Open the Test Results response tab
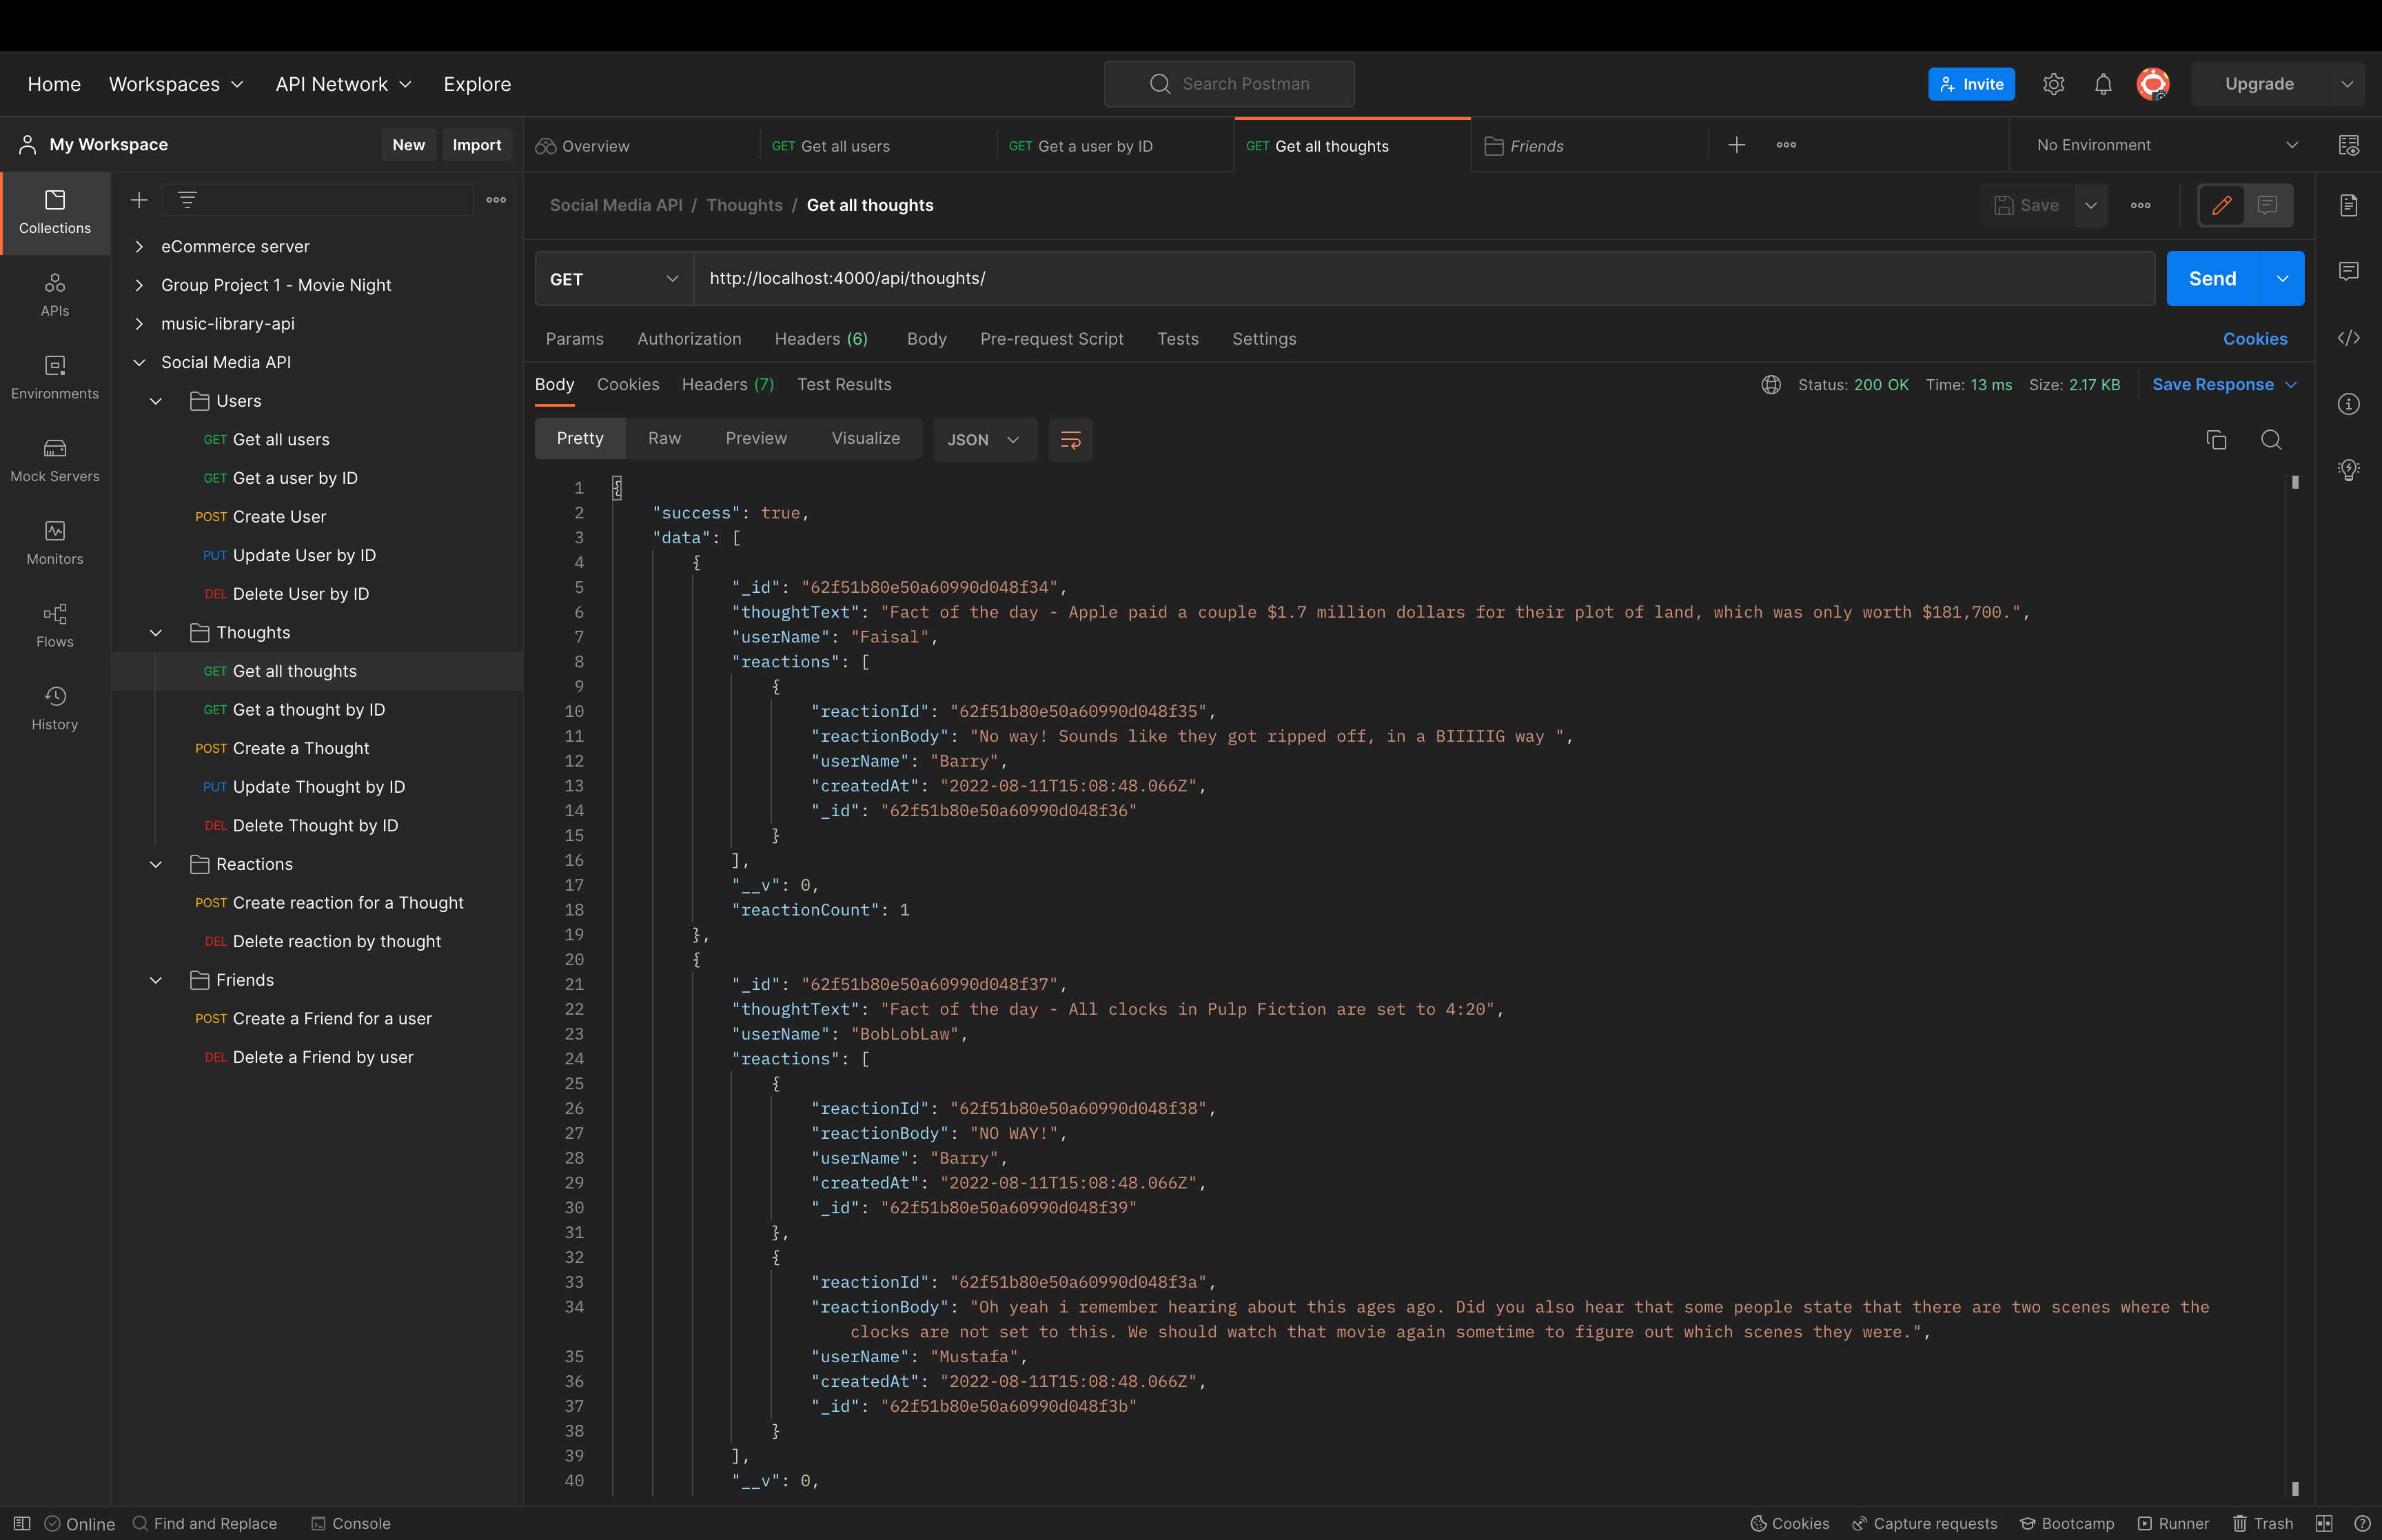The height and width of the screenshot is (1540, 2382). [844, 385]
